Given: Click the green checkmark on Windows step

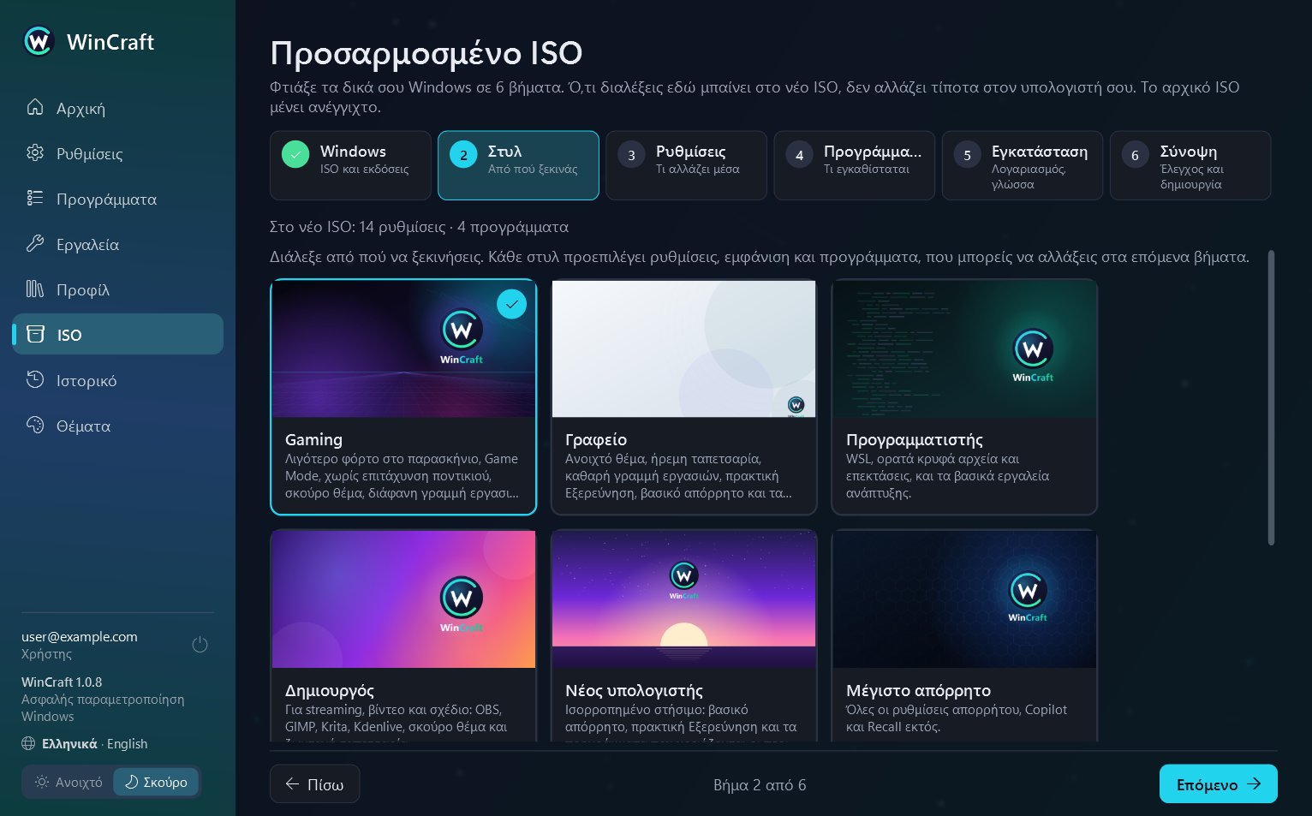Looking at the screenshot, I should 295,155.
